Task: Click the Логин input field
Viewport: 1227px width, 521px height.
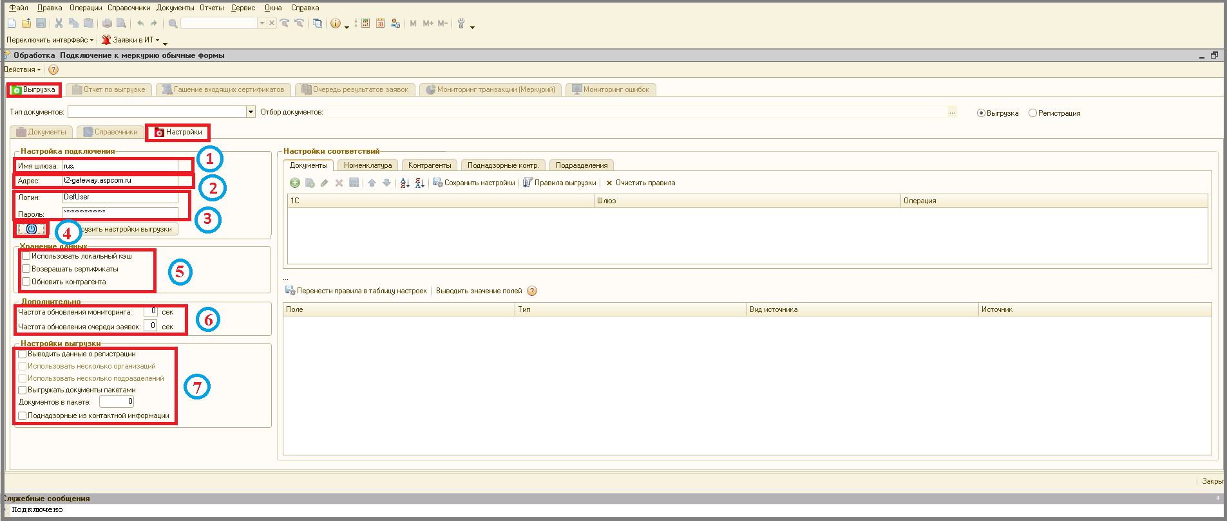Action: coord(120,197)
